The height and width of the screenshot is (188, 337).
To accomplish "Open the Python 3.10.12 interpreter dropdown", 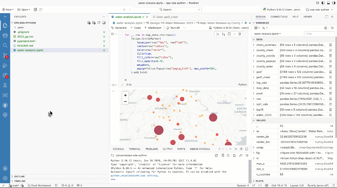I will (281, 9).
